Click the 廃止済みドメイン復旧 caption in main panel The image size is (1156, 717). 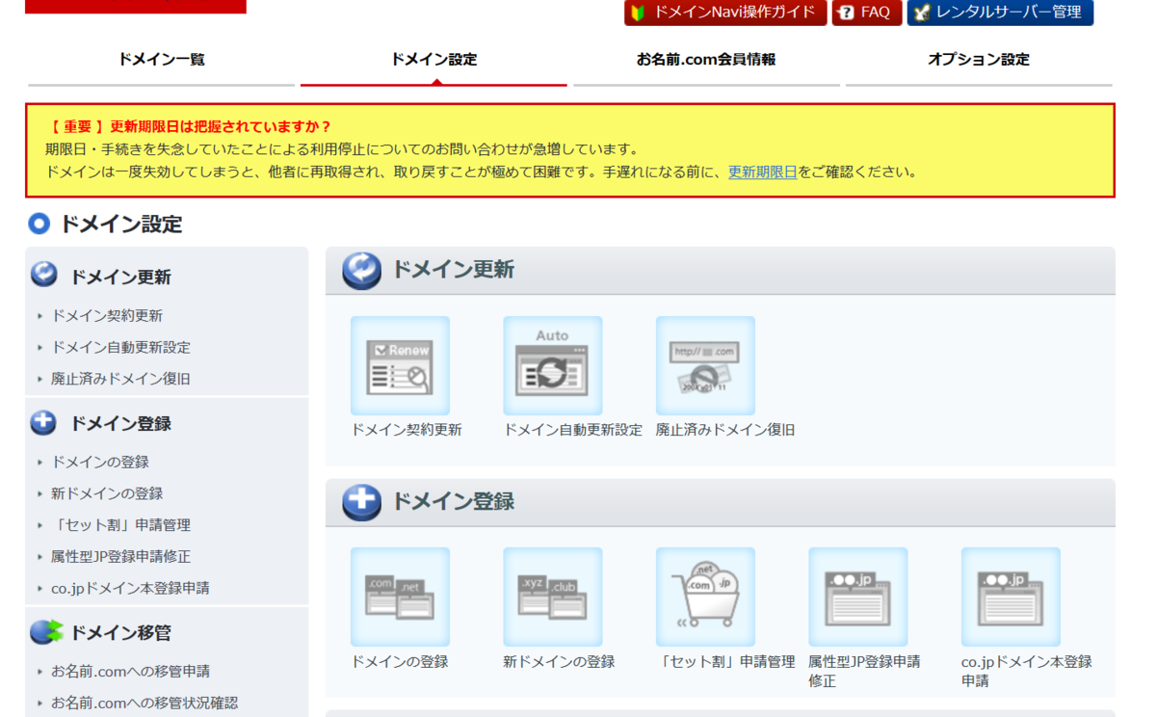pos(725,431)
